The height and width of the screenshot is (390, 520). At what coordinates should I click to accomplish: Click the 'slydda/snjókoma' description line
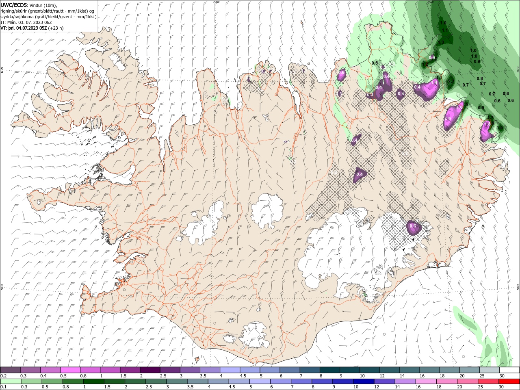pos(49,17)
